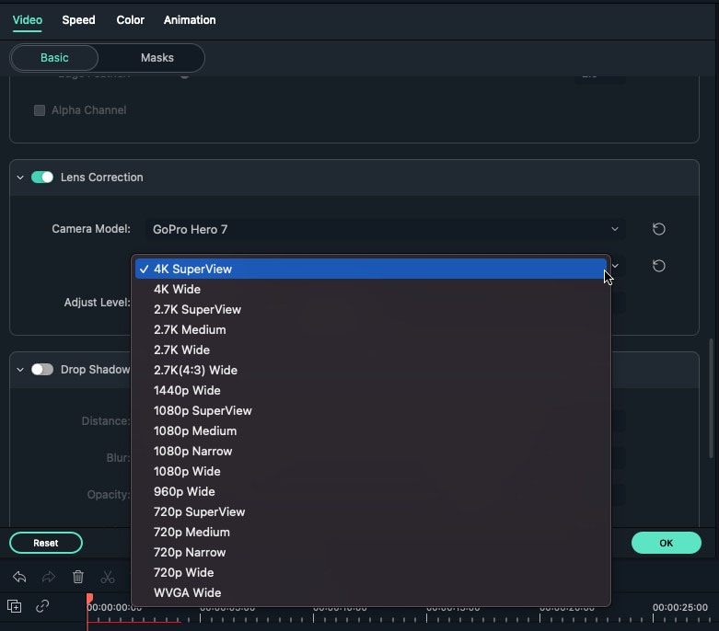Click the timeline link icon

pos(42,606)
